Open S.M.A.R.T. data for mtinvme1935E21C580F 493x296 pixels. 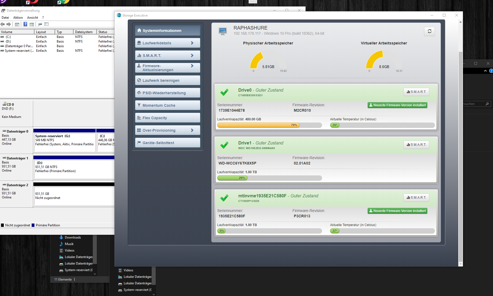point(416,198)
